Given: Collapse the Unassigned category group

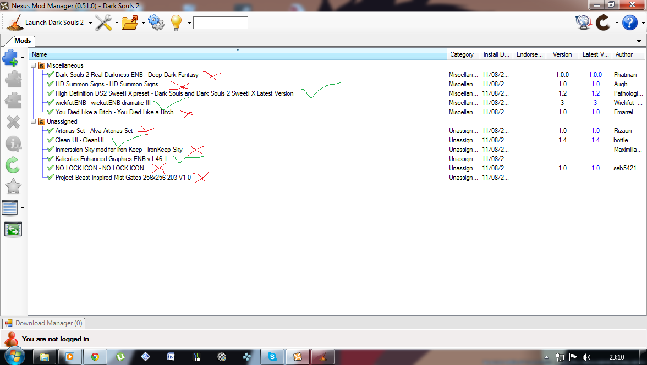Looking at the screenshot, I should (x=34, y=121).
